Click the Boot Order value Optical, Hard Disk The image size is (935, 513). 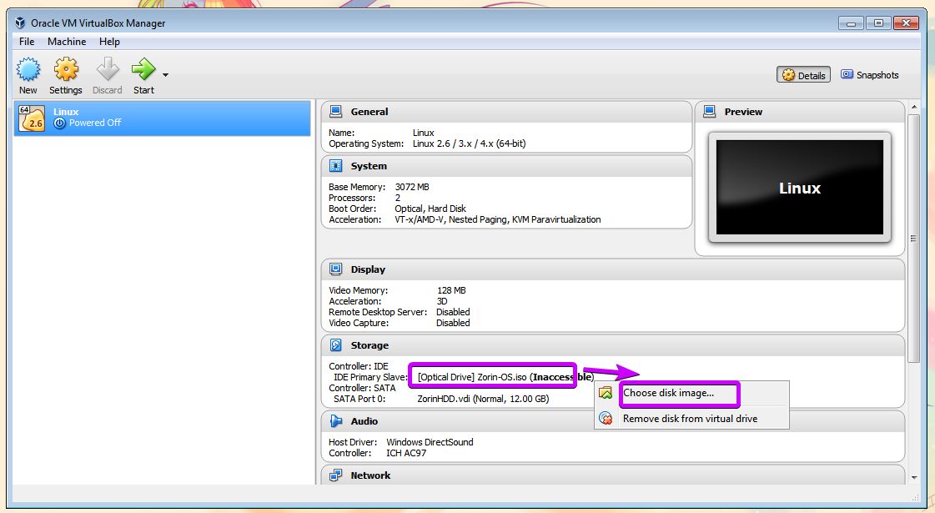click(430, 209)
